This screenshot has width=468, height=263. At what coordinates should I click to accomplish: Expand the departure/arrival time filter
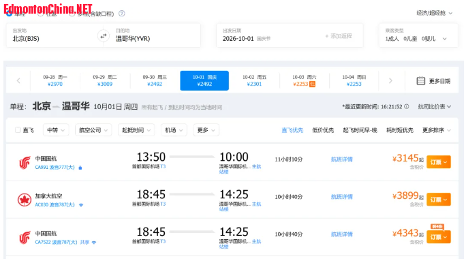(x=136, y=130)
